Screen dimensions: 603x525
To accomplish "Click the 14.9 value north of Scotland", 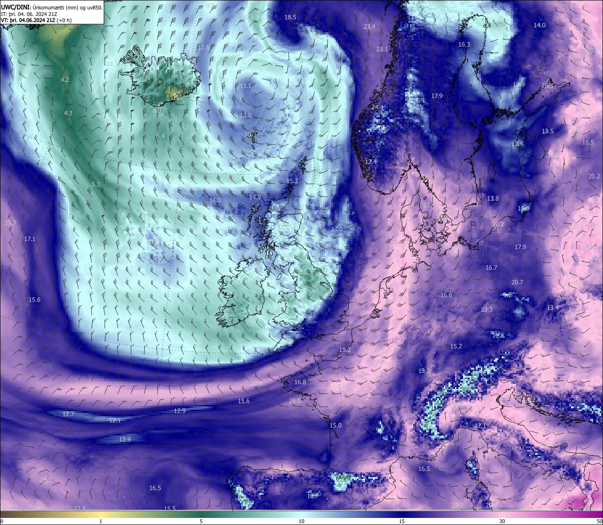I will click(255, 197).
